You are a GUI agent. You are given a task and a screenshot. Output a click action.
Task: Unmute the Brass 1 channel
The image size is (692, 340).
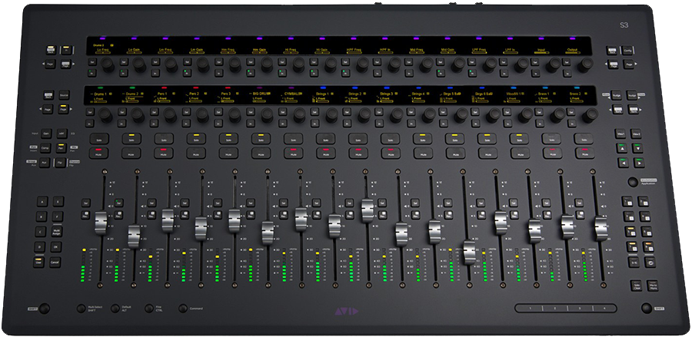pyautogui.click(x=553, y=153)
